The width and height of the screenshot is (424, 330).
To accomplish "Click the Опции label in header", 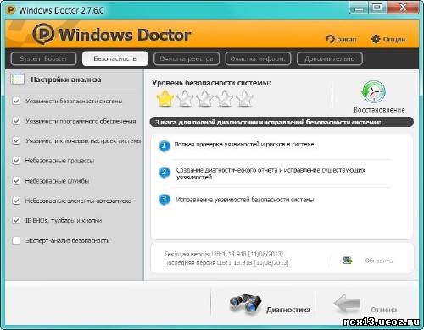I will point(394,39).
